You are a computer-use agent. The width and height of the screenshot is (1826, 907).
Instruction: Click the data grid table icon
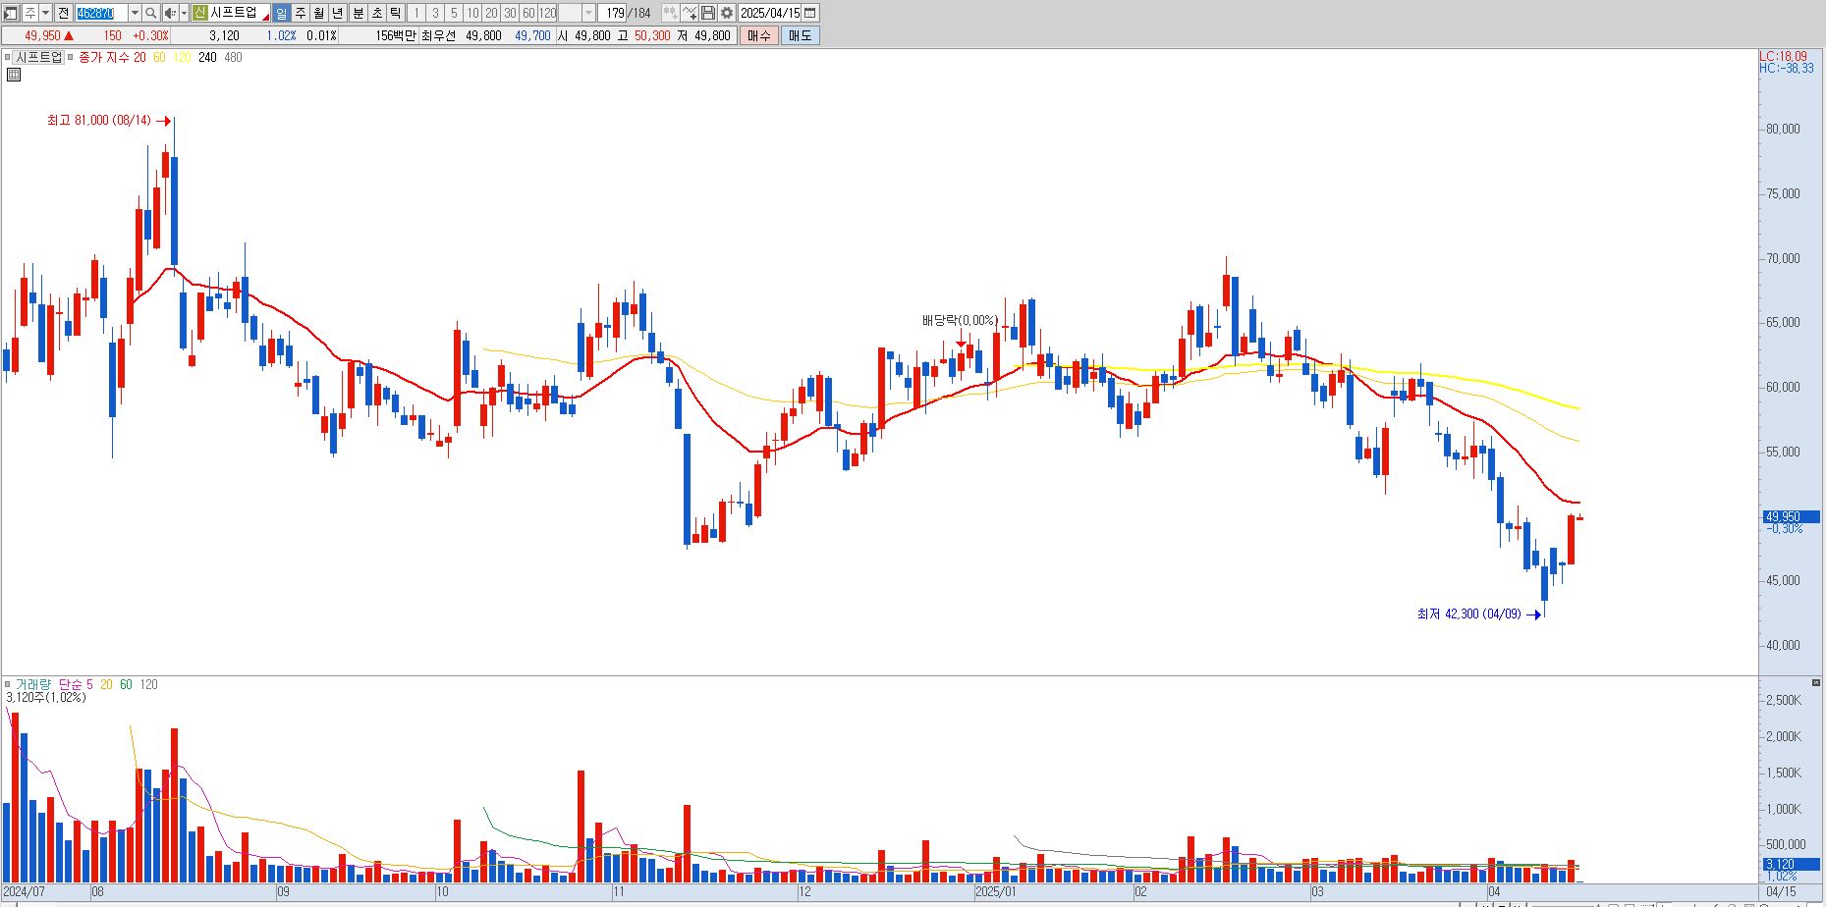coord(13,75)
